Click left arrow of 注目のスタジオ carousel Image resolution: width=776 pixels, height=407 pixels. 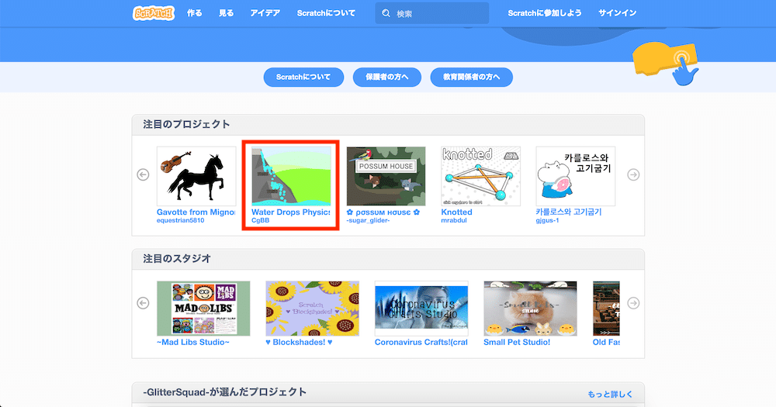143,302
